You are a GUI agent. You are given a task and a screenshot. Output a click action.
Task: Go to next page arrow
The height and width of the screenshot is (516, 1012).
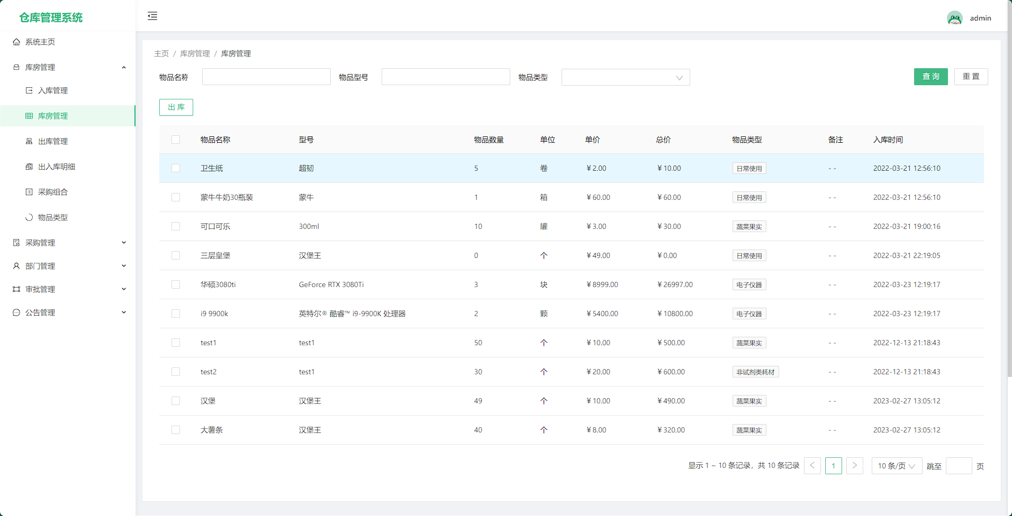[855, 466]
